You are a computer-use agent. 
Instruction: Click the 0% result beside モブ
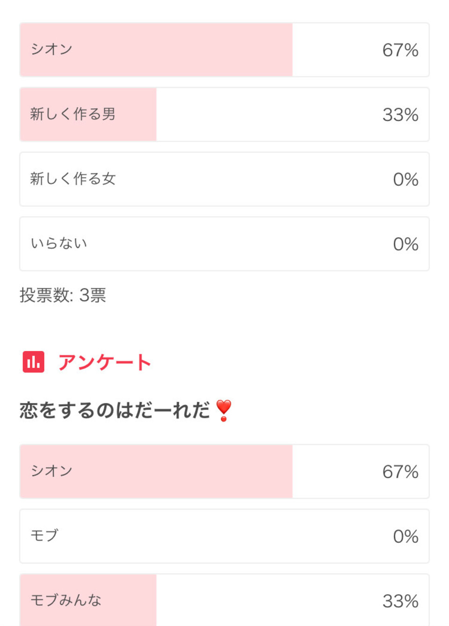point(406,536)
